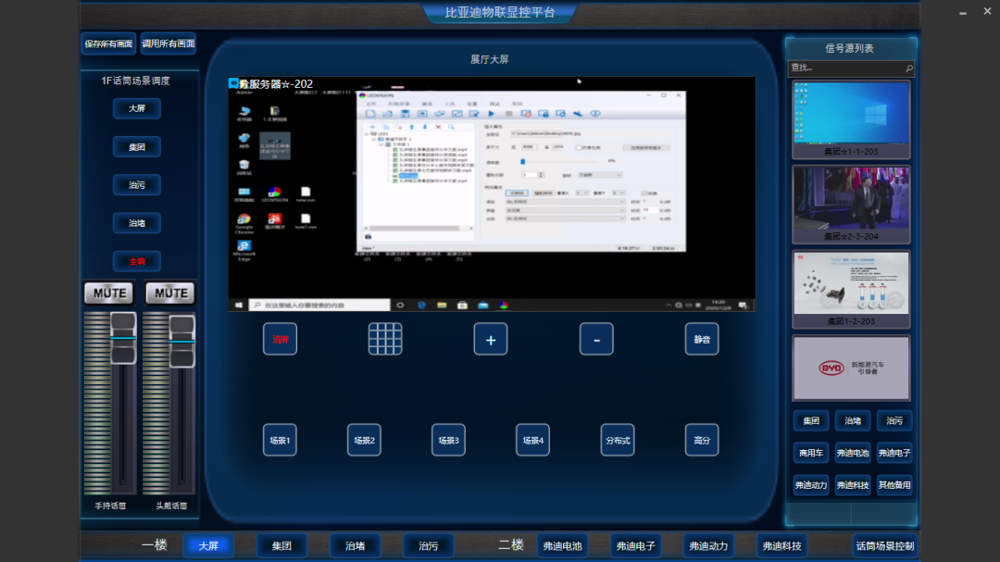
Task: Open the 话筒场景控制 tab
Action: (x=884, y=545)
